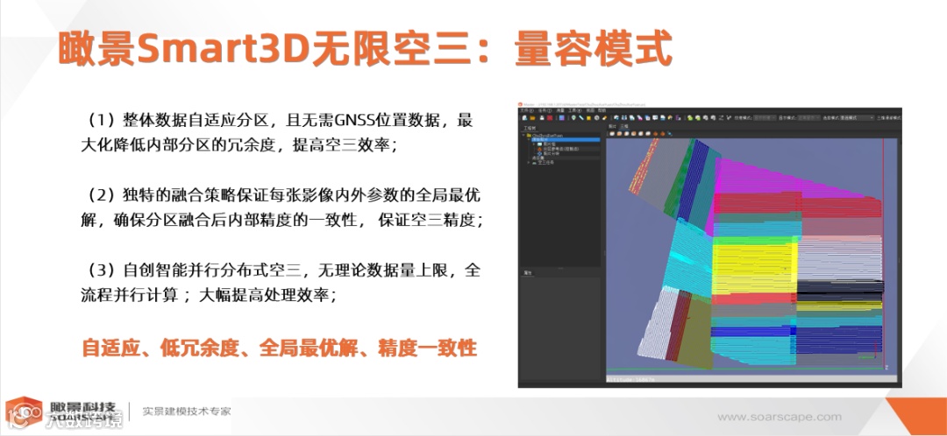Click the www.soarscape.com URL text
Viewport: 947px width, 436px height.
[780, 417]
